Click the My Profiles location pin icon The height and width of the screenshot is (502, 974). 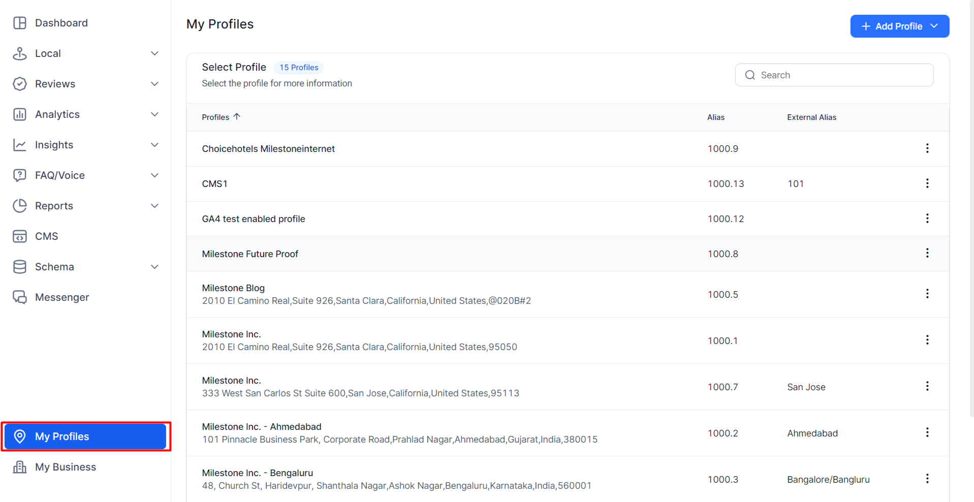(x=20, y=436)
